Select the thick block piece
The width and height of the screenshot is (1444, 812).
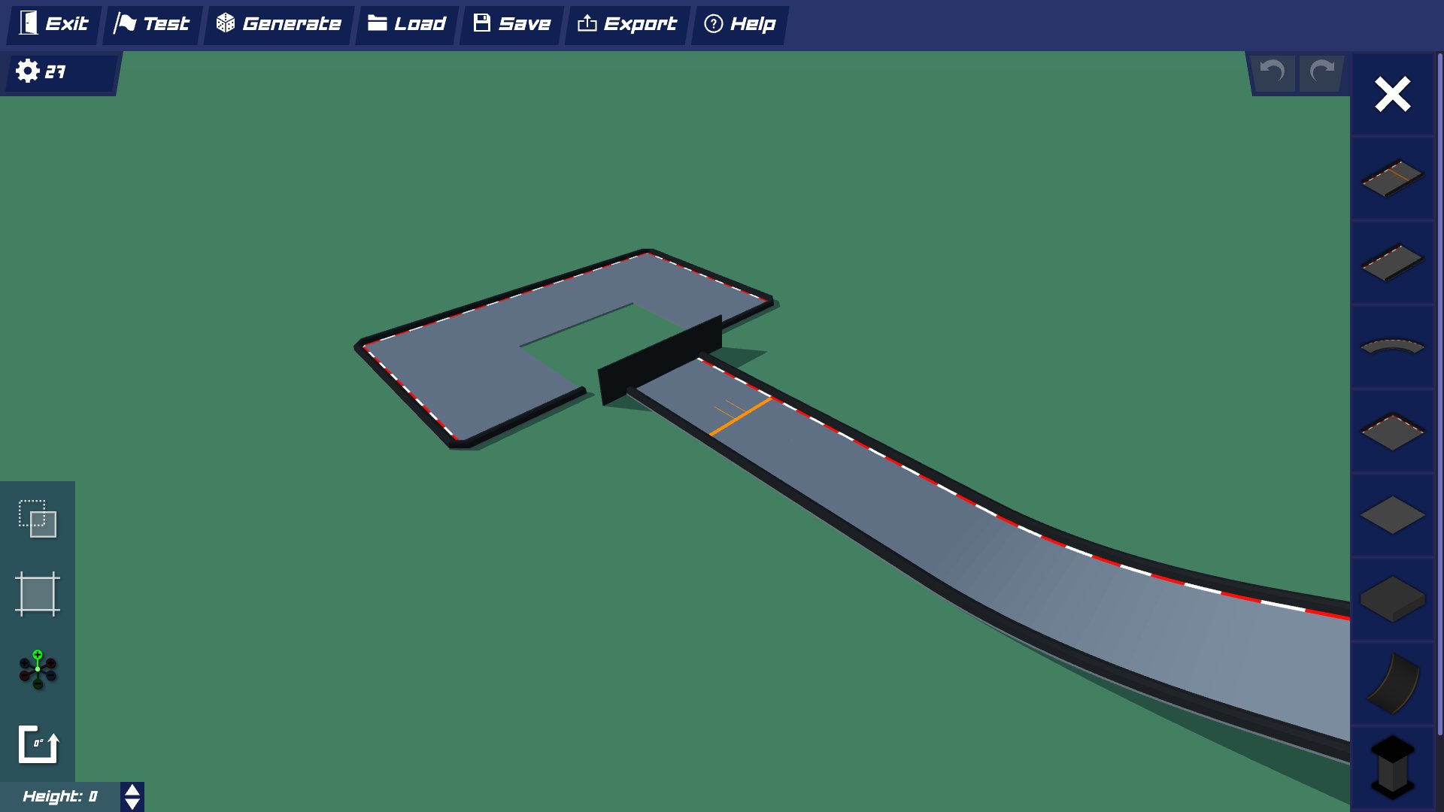(1392, 599)
